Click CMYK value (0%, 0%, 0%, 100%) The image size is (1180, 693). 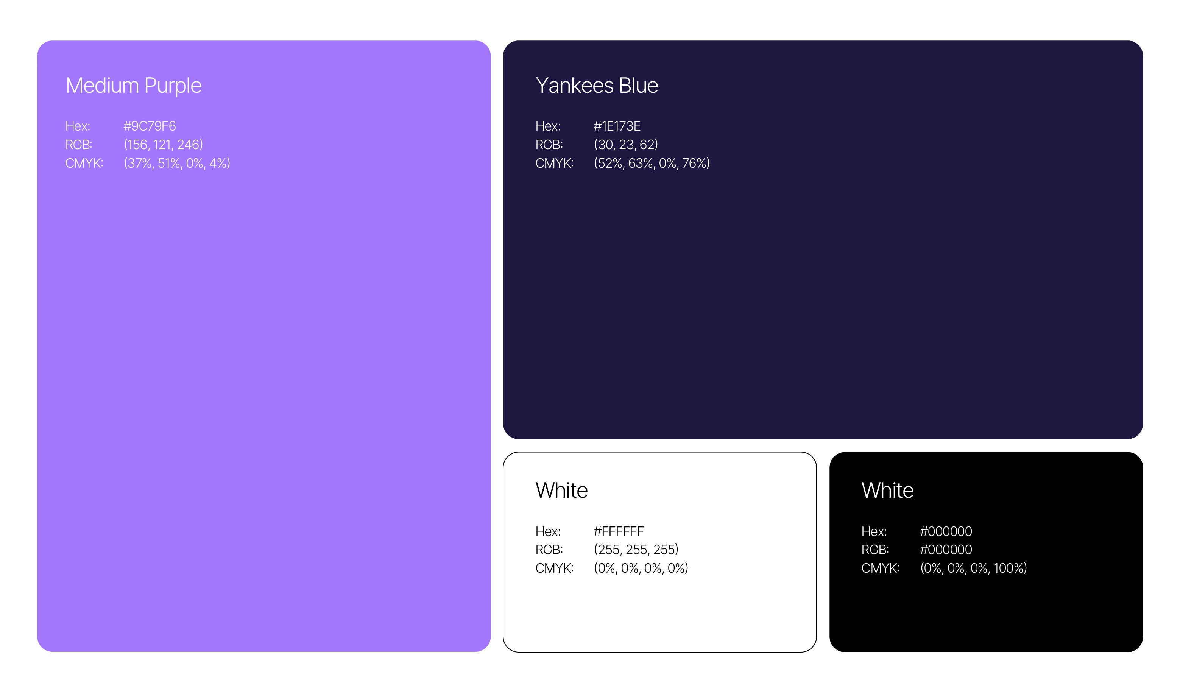[973, 568]
